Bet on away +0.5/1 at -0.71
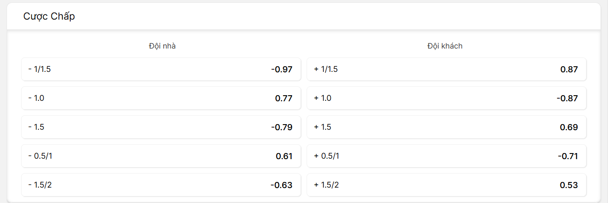Screen dimensions: 608x203 (447, 156)
